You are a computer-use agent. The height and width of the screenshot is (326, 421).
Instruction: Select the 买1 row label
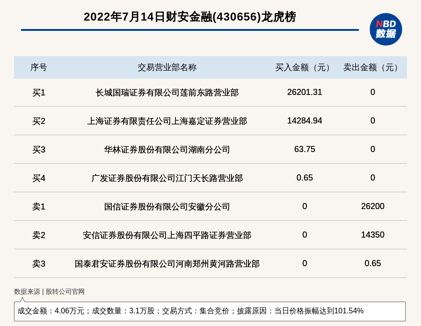coord(39,93)
